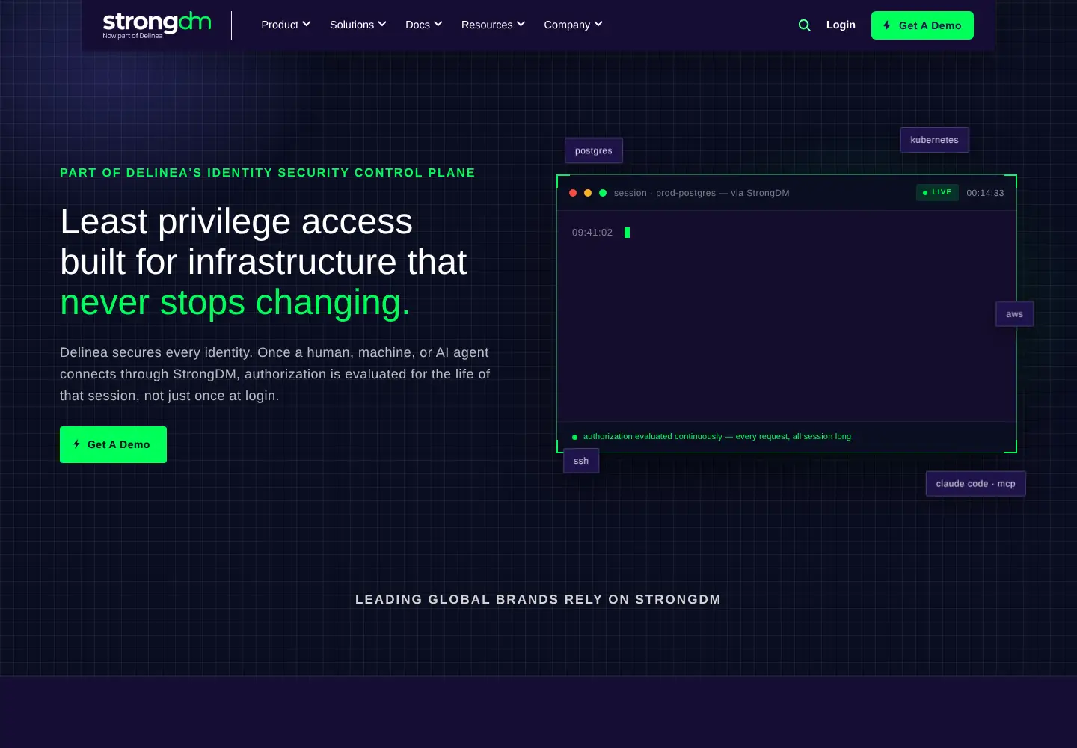Click Get A Demo in the navbar

[922, 25]
